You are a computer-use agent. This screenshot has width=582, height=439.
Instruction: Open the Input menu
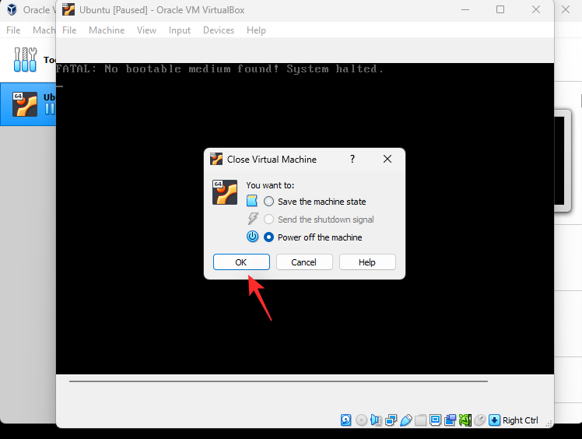180,30
